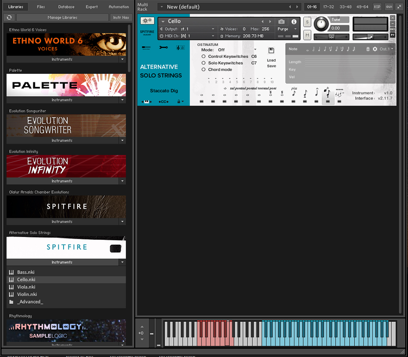The width and height of the screenshot is (408, 357).
Task: Open the Output st.1 dropdown
Action: click(213, 29)
